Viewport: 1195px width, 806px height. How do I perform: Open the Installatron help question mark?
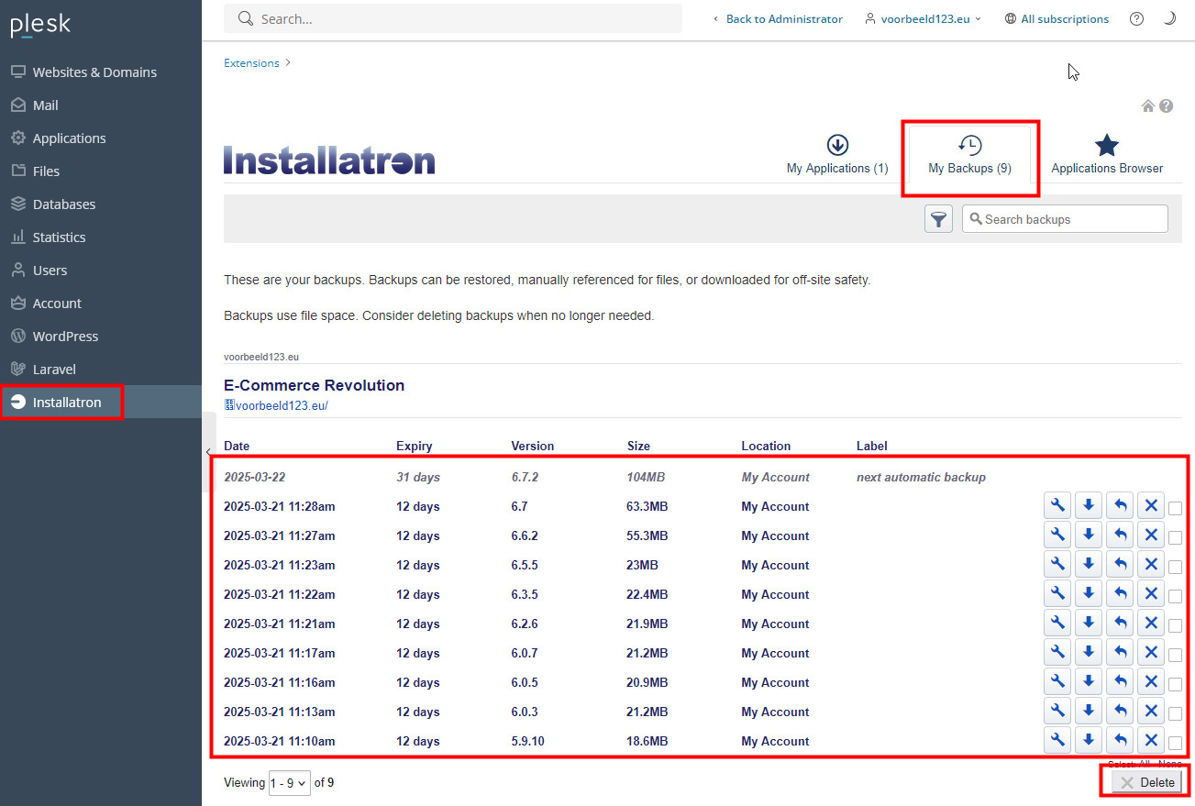pos(1167,106)
